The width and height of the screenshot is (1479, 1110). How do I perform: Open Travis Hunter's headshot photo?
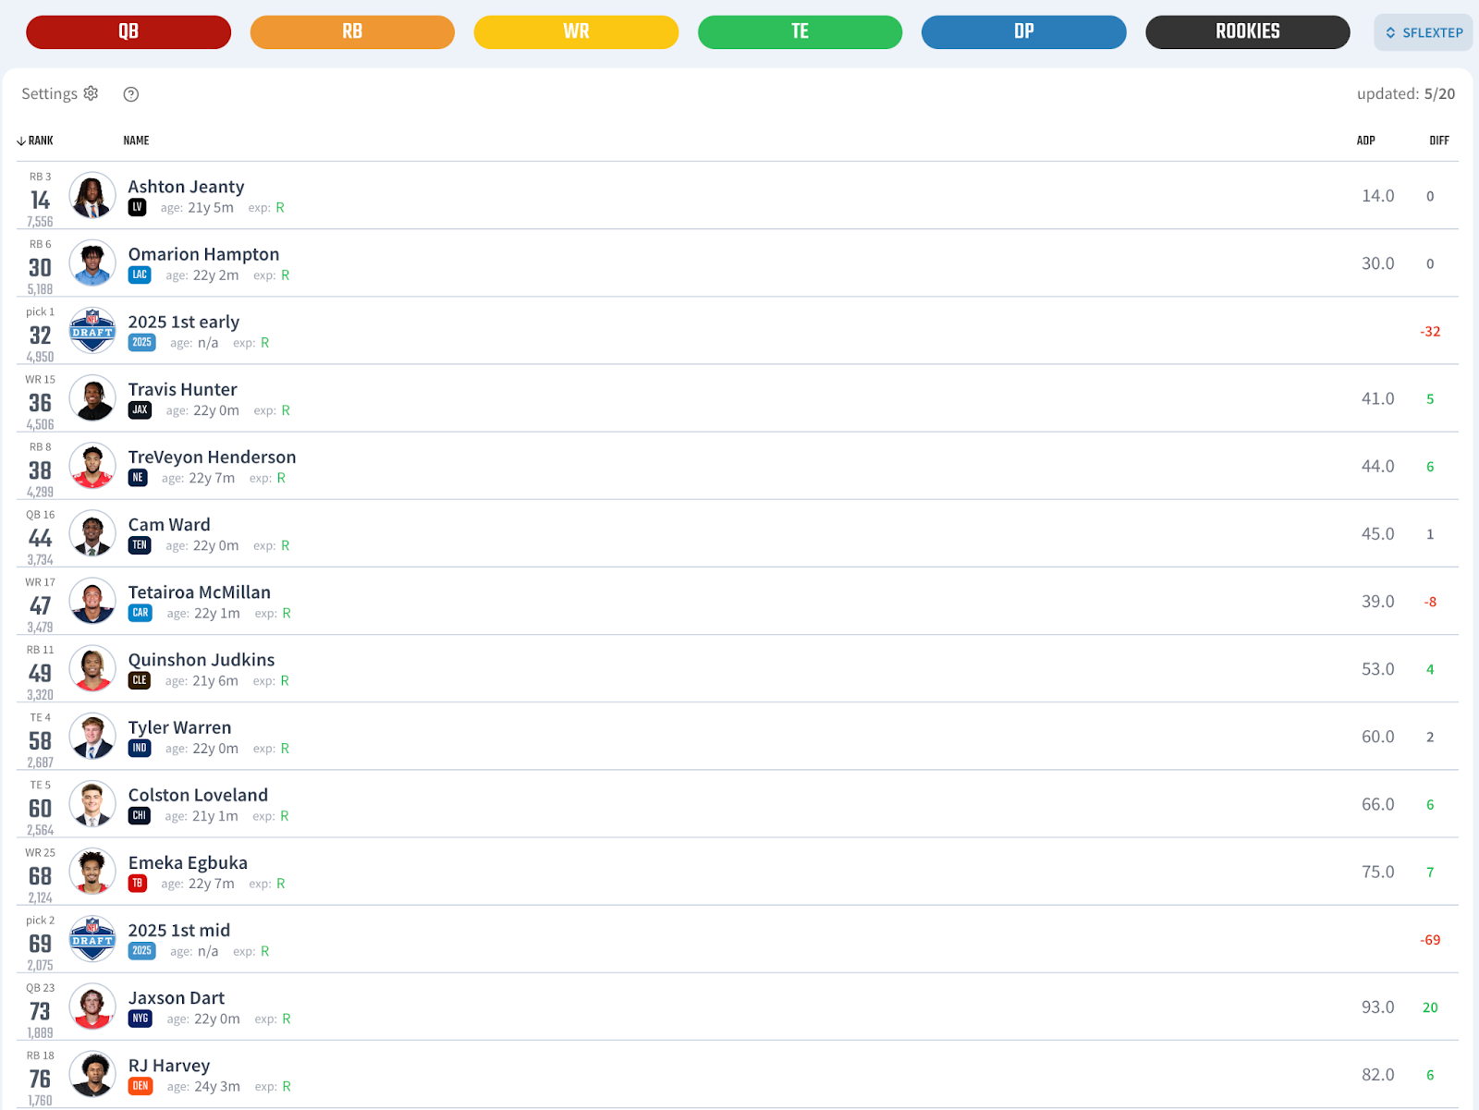click(x=92, y=398)
